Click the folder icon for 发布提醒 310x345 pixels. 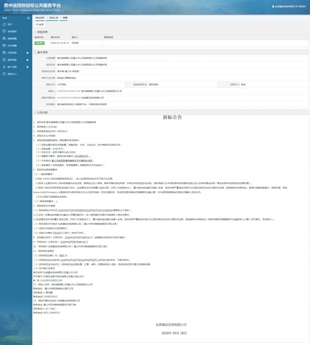[4, 45]
